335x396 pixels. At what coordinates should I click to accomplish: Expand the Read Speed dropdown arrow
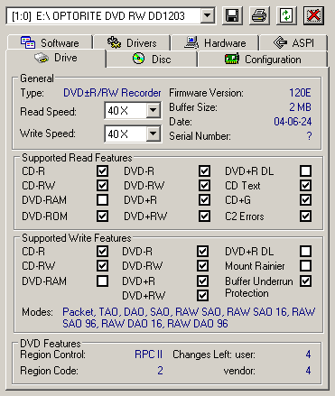click(x=154, y=111)
